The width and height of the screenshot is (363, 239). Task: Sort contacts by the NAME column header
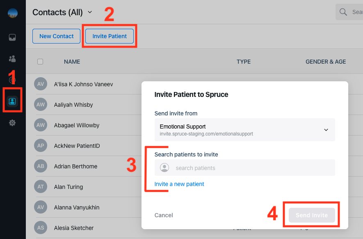coord(72,62)
